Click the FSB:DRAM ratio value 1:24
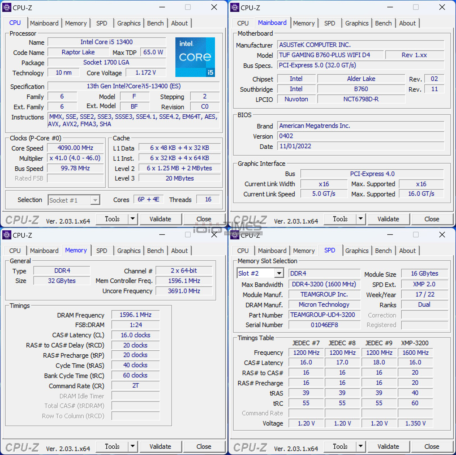 point(136,325)
